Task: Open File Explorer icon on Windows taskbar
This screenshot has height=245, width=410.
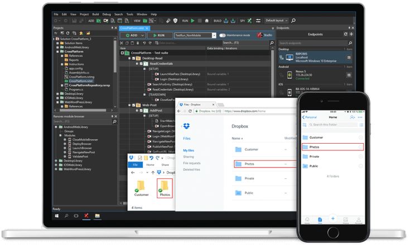Action: pyautogui.click(x=97, y=216)
